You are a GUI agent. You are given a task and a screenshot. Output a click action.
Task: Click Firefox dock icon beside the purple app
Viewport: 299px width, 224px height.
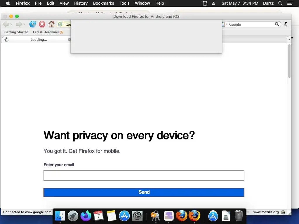click(181, 216)
